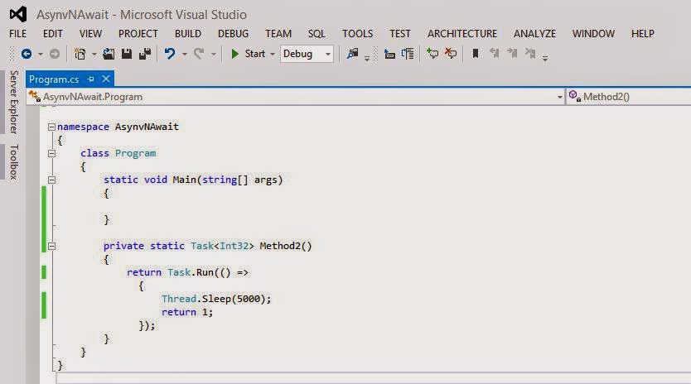Undo the last action with the arrow icon
The image size is (691, 384).
point(170,54)
